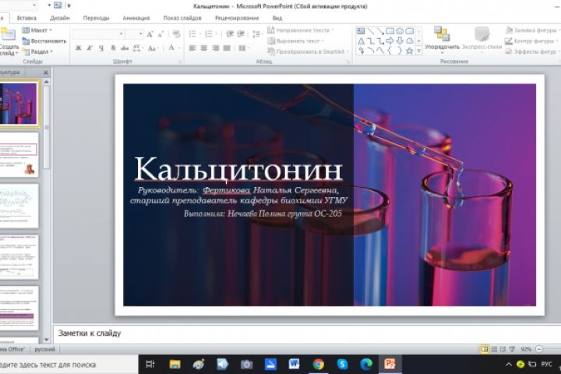The height and width of the screenshot is (374, 561).
Task: Open the Направление текста dropdown
Action: click(x=300, y=30)
